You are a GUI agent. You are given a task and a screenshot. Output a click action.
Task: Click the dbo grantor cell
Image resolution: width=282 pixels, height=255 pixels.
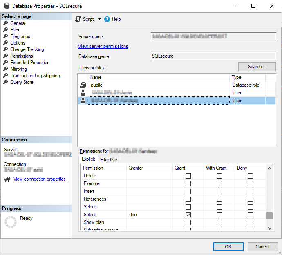(x=150, y=215)
